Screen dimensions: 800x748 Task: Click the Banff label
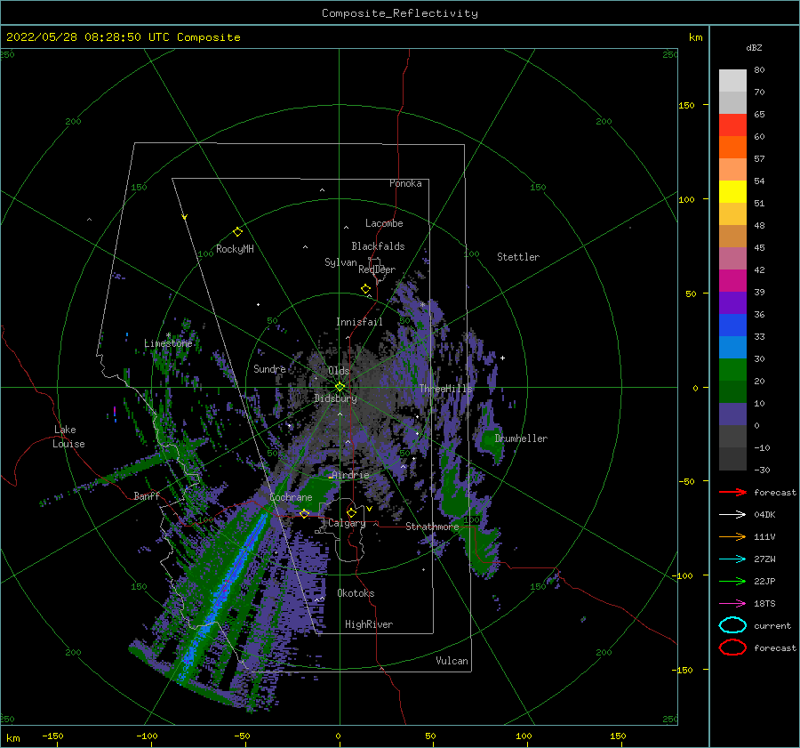(147, 495)
